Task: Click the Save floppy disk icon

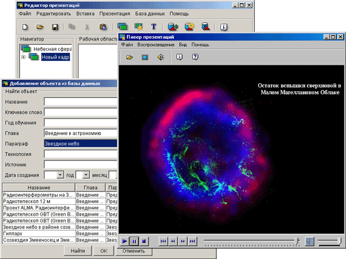Action: (55, 26)
